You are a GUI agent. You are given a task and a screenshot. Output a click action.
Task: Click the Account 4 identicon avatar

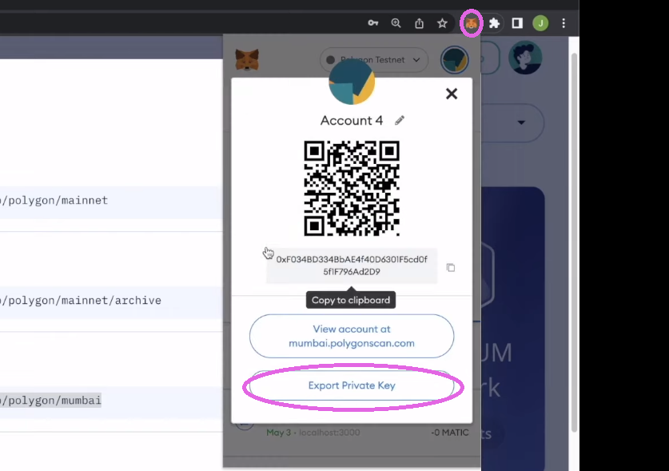352,82
